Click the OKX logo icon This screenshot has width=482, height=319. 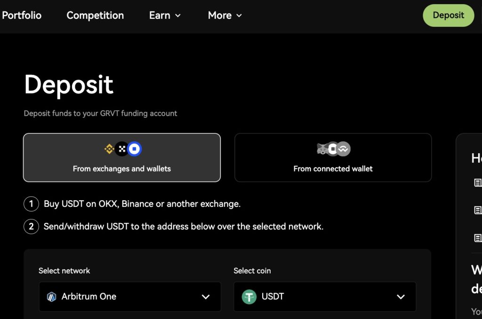[x=122, y=149]
